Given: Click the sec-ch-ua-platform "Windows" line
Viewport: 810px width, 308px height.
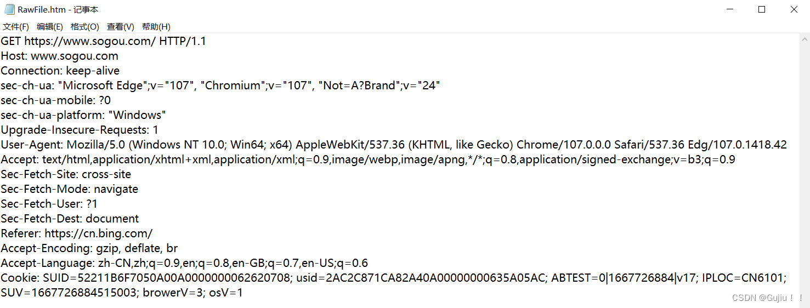Looking at the screenshot, I should click(83, 115).
